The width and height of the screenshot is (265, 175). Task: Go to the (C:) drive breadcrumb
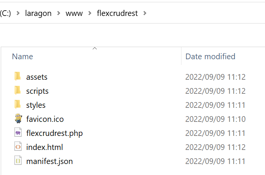(x=6, y=13)
